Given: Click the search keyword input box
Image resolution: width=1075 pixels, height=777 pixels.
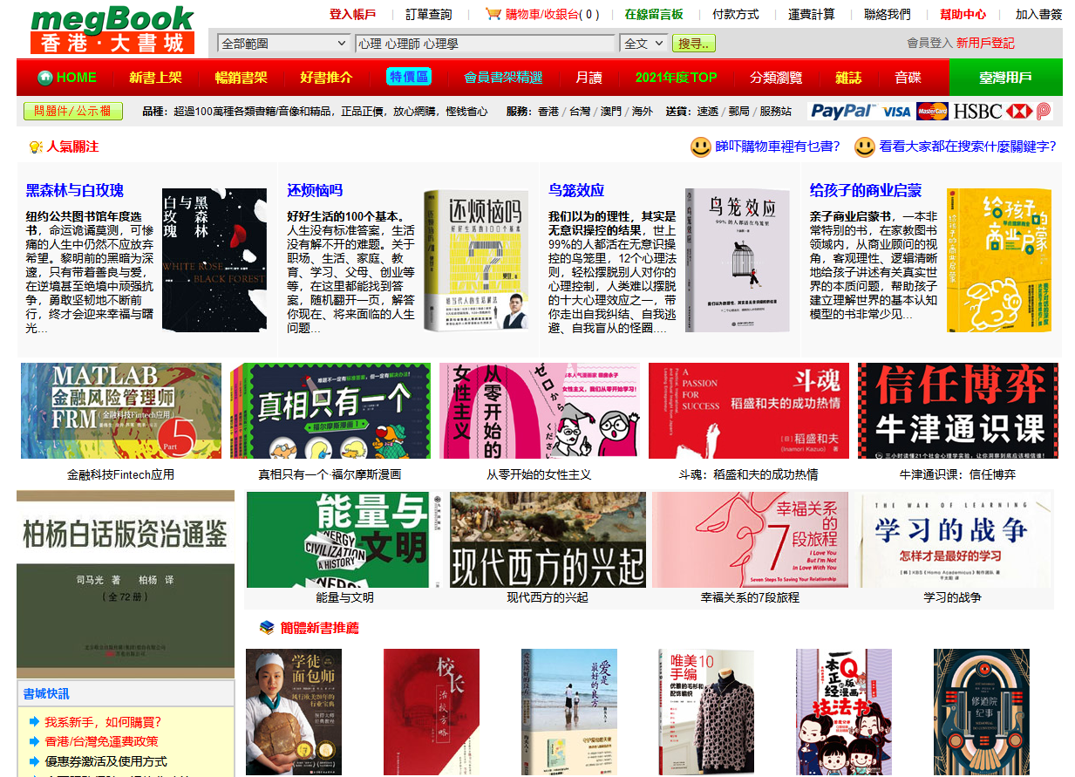Looking at the screenshot, I should click(x=485, y=43).
